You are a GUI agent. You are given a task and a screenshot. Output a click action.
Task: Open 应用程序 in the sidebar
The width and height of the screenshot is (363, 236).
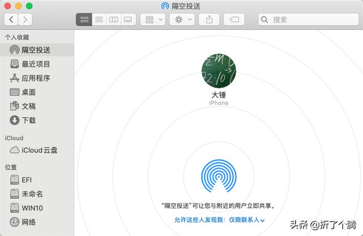click(x=37, y=78)
